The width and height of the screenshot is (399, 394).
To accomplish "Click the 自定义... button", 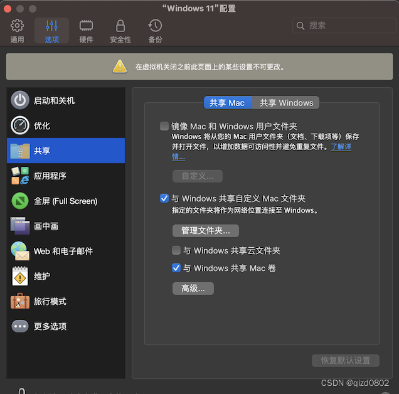I will coord(198,176).
